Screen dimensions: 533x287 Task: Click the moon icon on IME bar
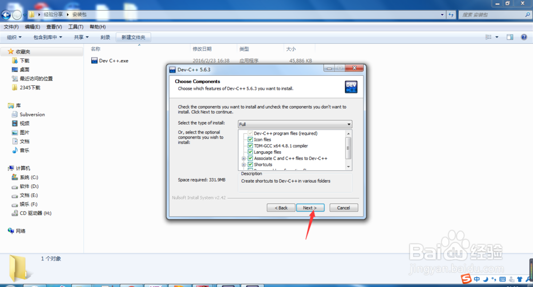pyautogui.click(x=486, y=279)
